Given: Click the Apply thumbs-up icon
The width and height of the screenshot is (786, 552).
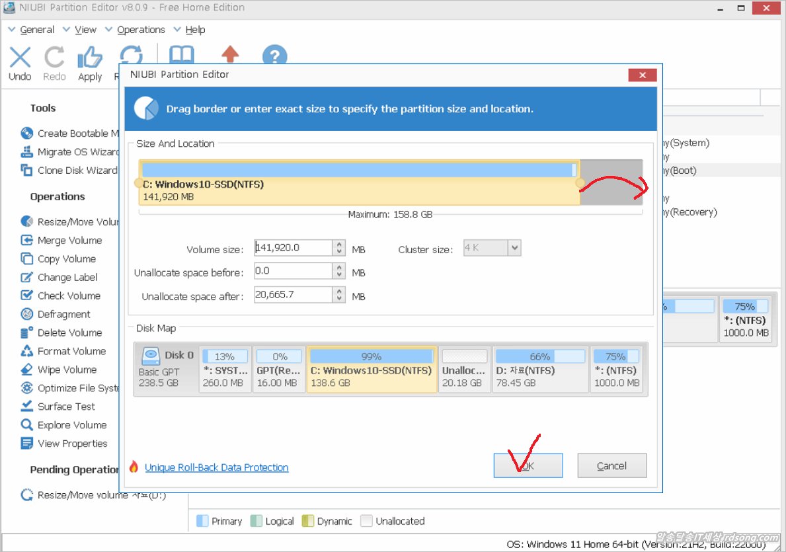Looking at the screenshot, I should (90, 58).
